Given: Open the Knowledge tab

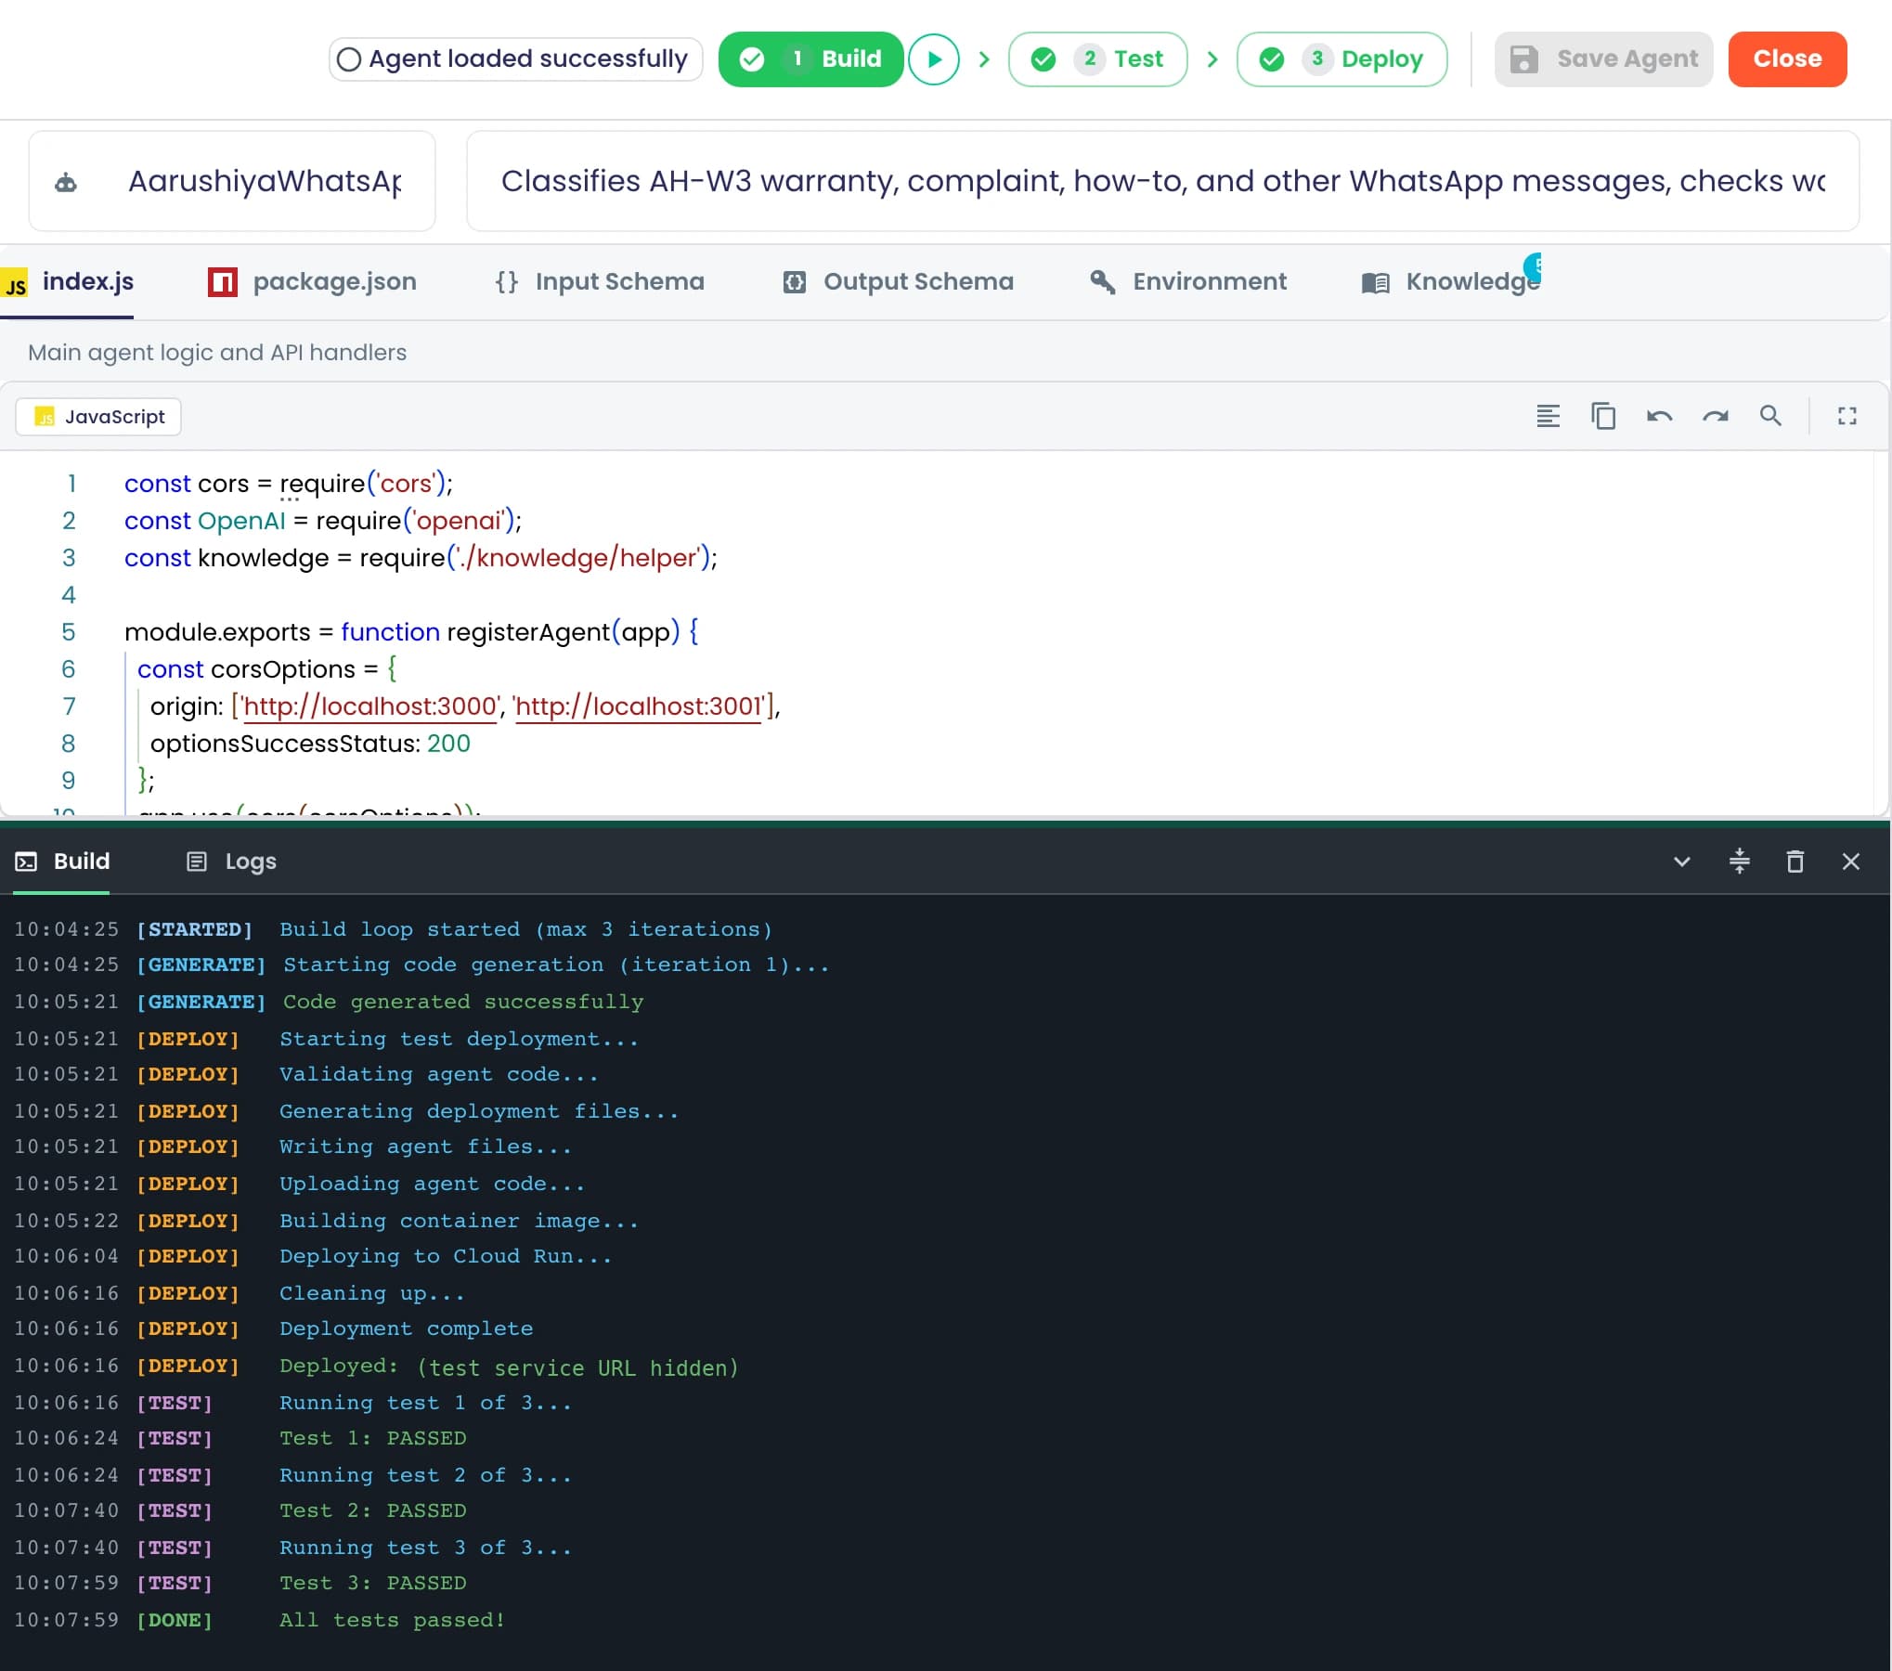Looking at the screenshot, I should click(1451, 281).
